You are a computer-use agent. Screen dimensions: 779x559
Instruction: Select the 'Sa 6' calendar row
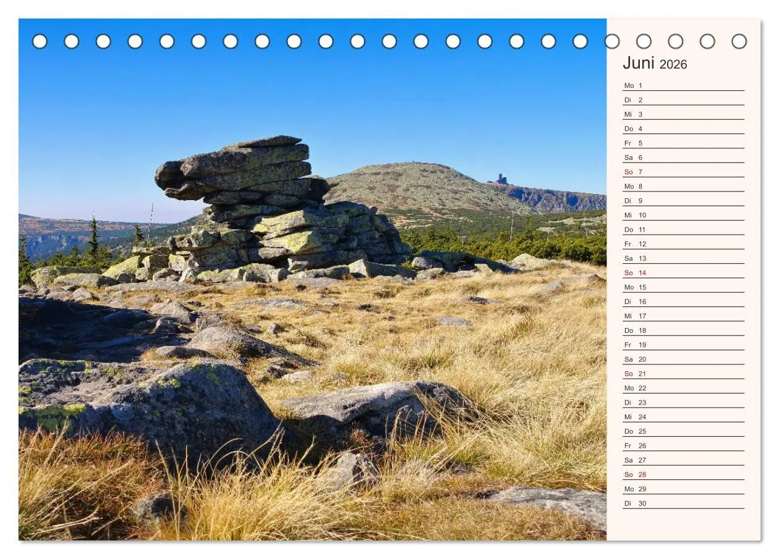pos(683,158)
